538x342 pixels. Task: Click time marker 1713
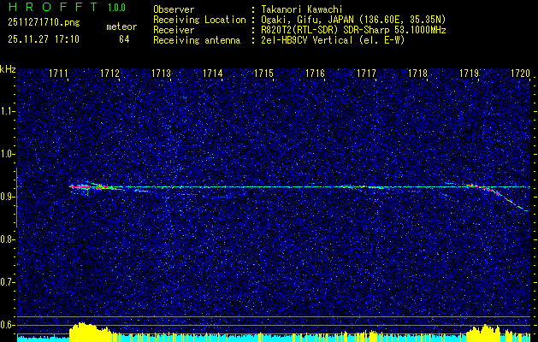click(x=162, y=74)
